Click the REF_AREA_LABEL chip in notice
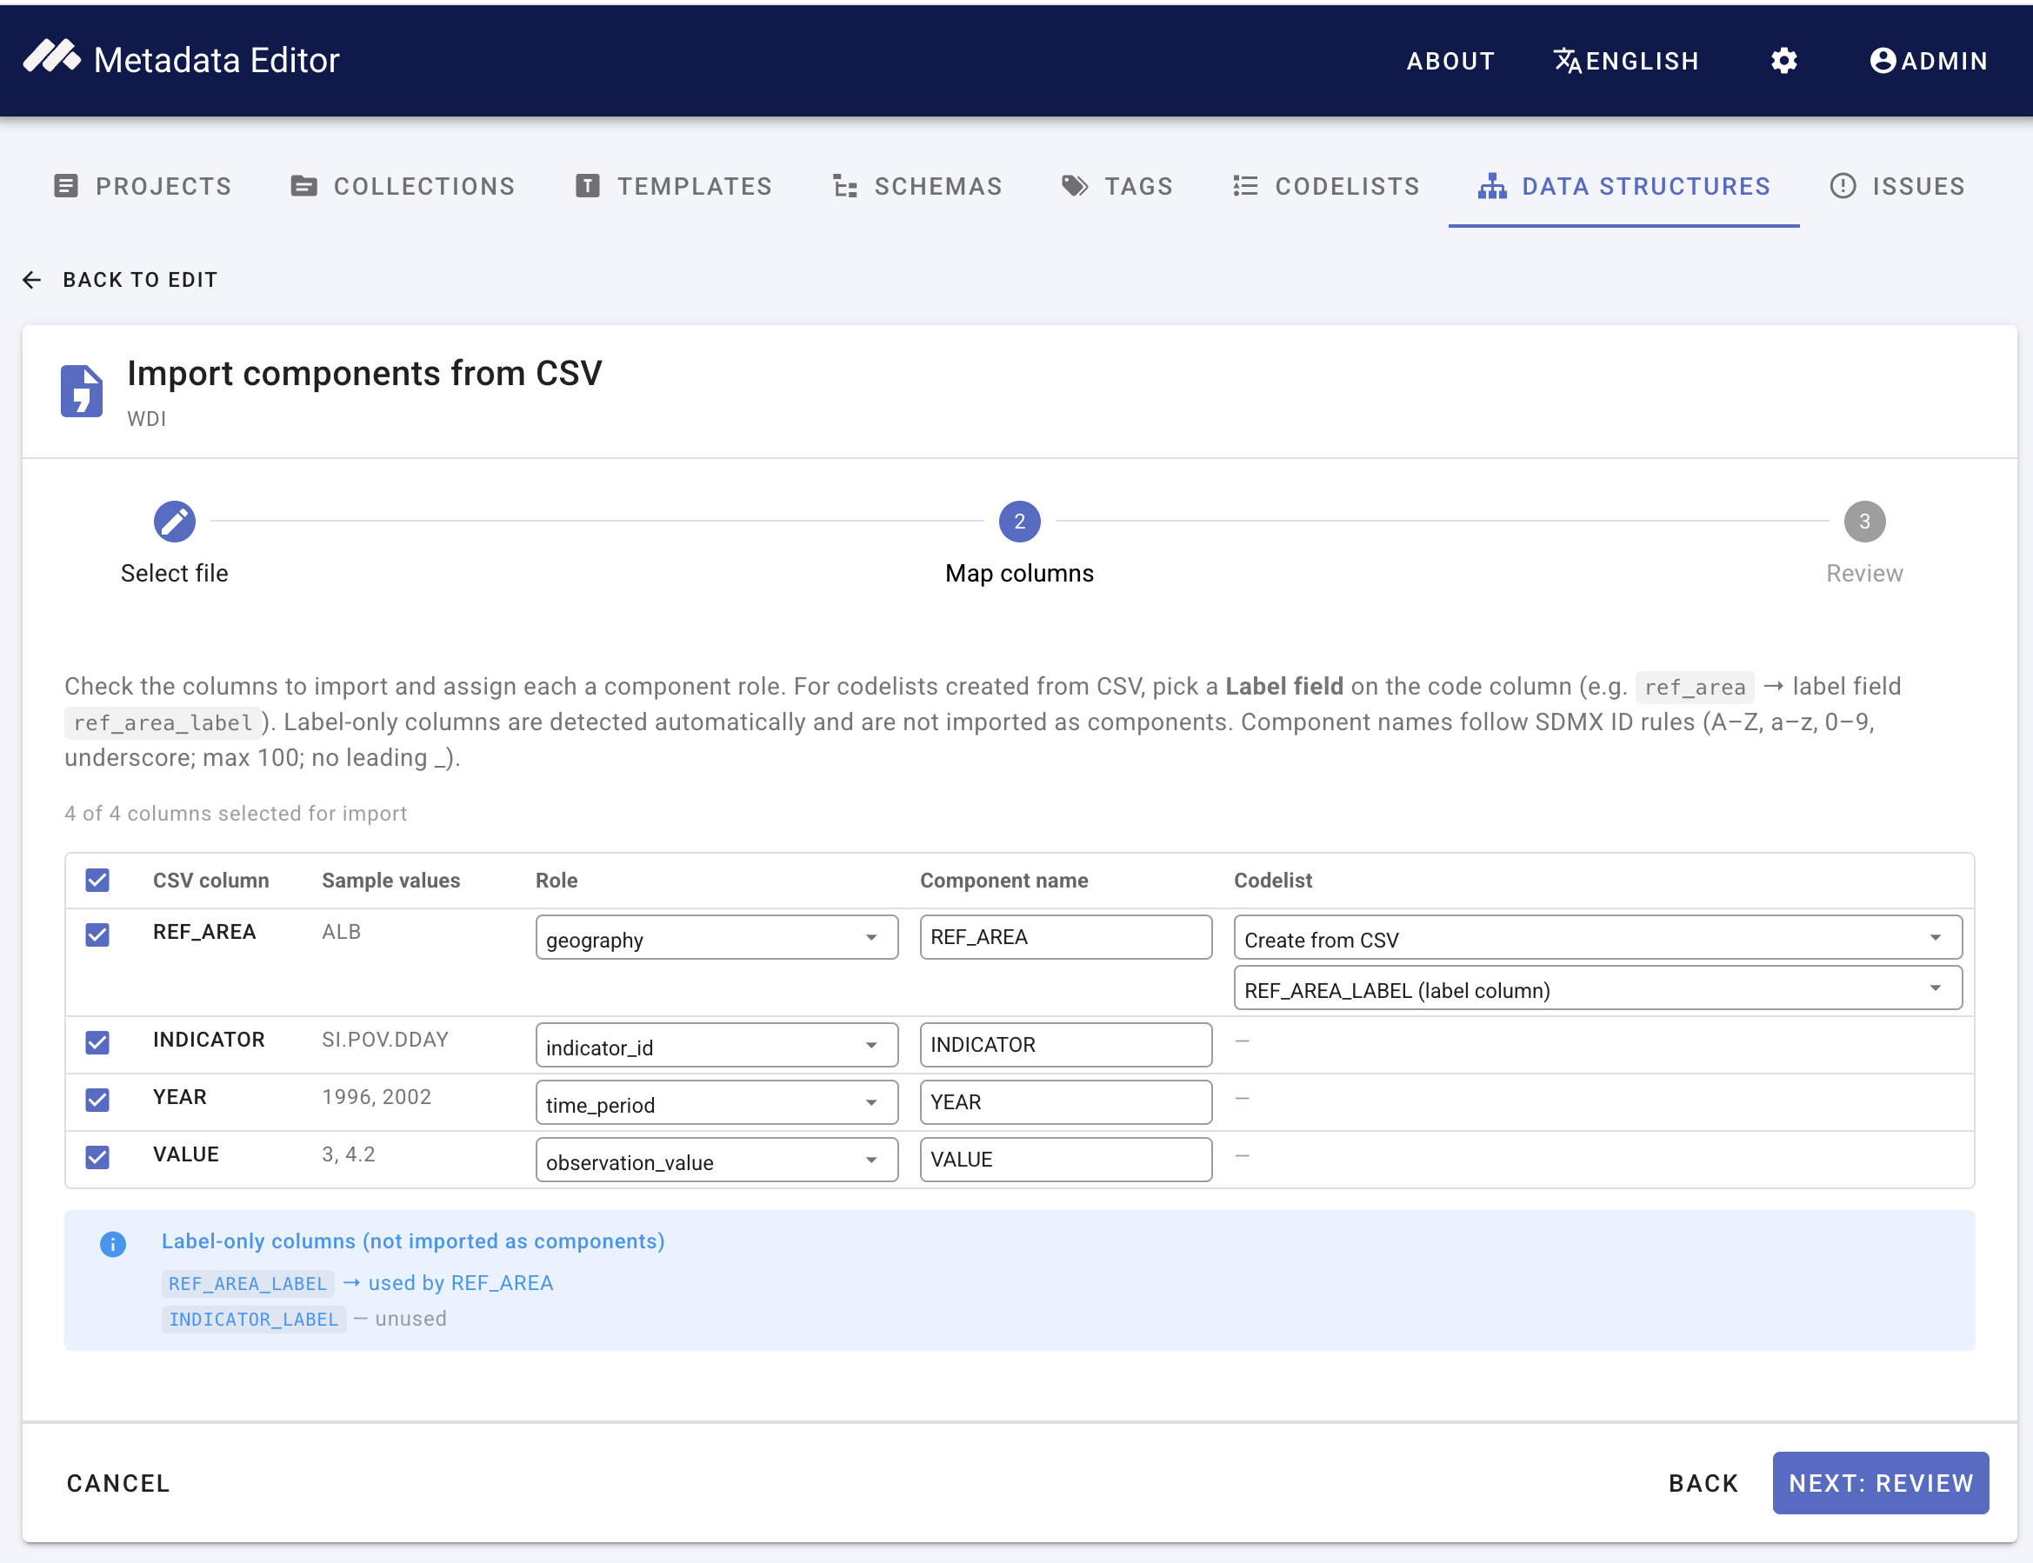This screenshot has width=2033, height=1563. [x=248, y=1284]
